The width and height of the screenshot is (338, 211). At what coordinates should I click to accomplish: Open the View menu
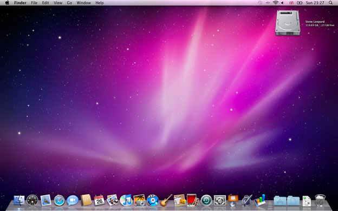[58, 3]
